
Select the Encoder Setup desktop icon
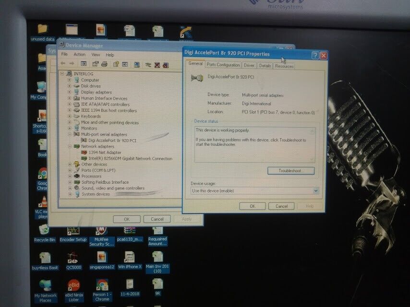pyautogui.click(x=73, y=234)
